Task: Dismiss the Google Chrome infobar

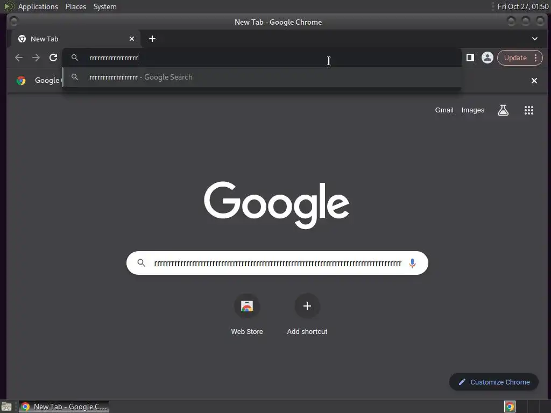Action: click(x=534, y=81)
